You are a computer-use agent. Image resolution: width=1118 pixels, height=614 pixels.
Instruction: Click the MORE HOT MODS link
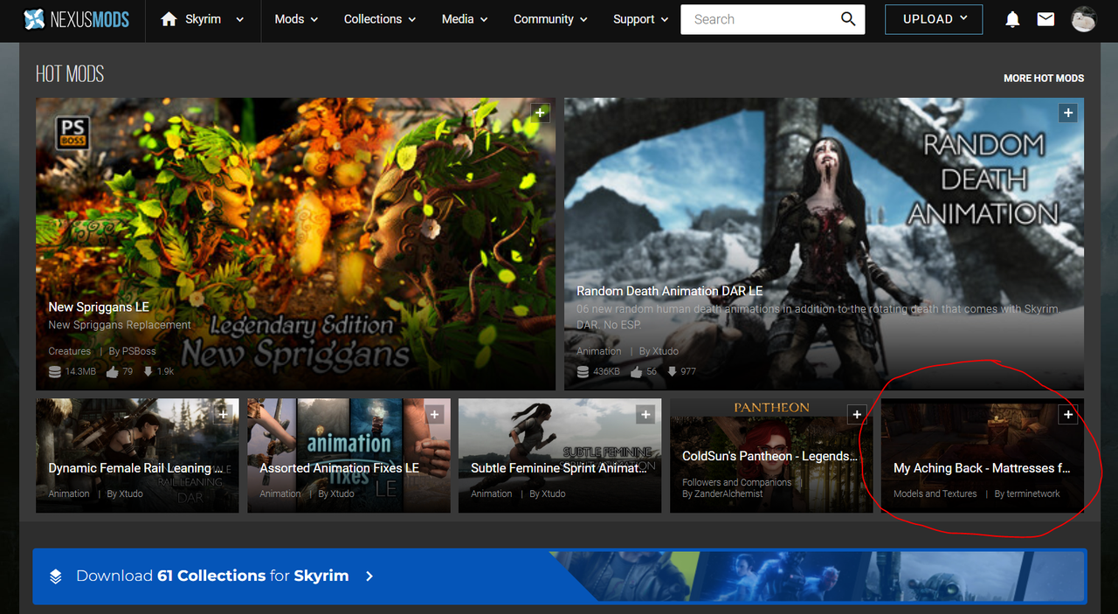click(1044, 78)
